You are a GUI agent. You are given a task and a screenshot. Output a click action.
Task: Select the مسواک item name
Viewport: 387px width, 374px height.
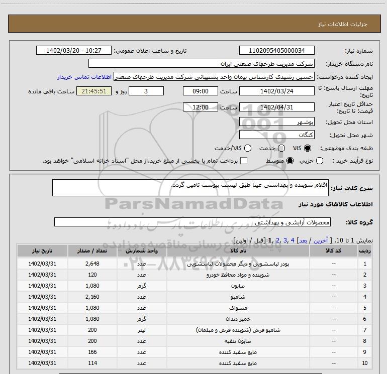[x=238, y=308]
